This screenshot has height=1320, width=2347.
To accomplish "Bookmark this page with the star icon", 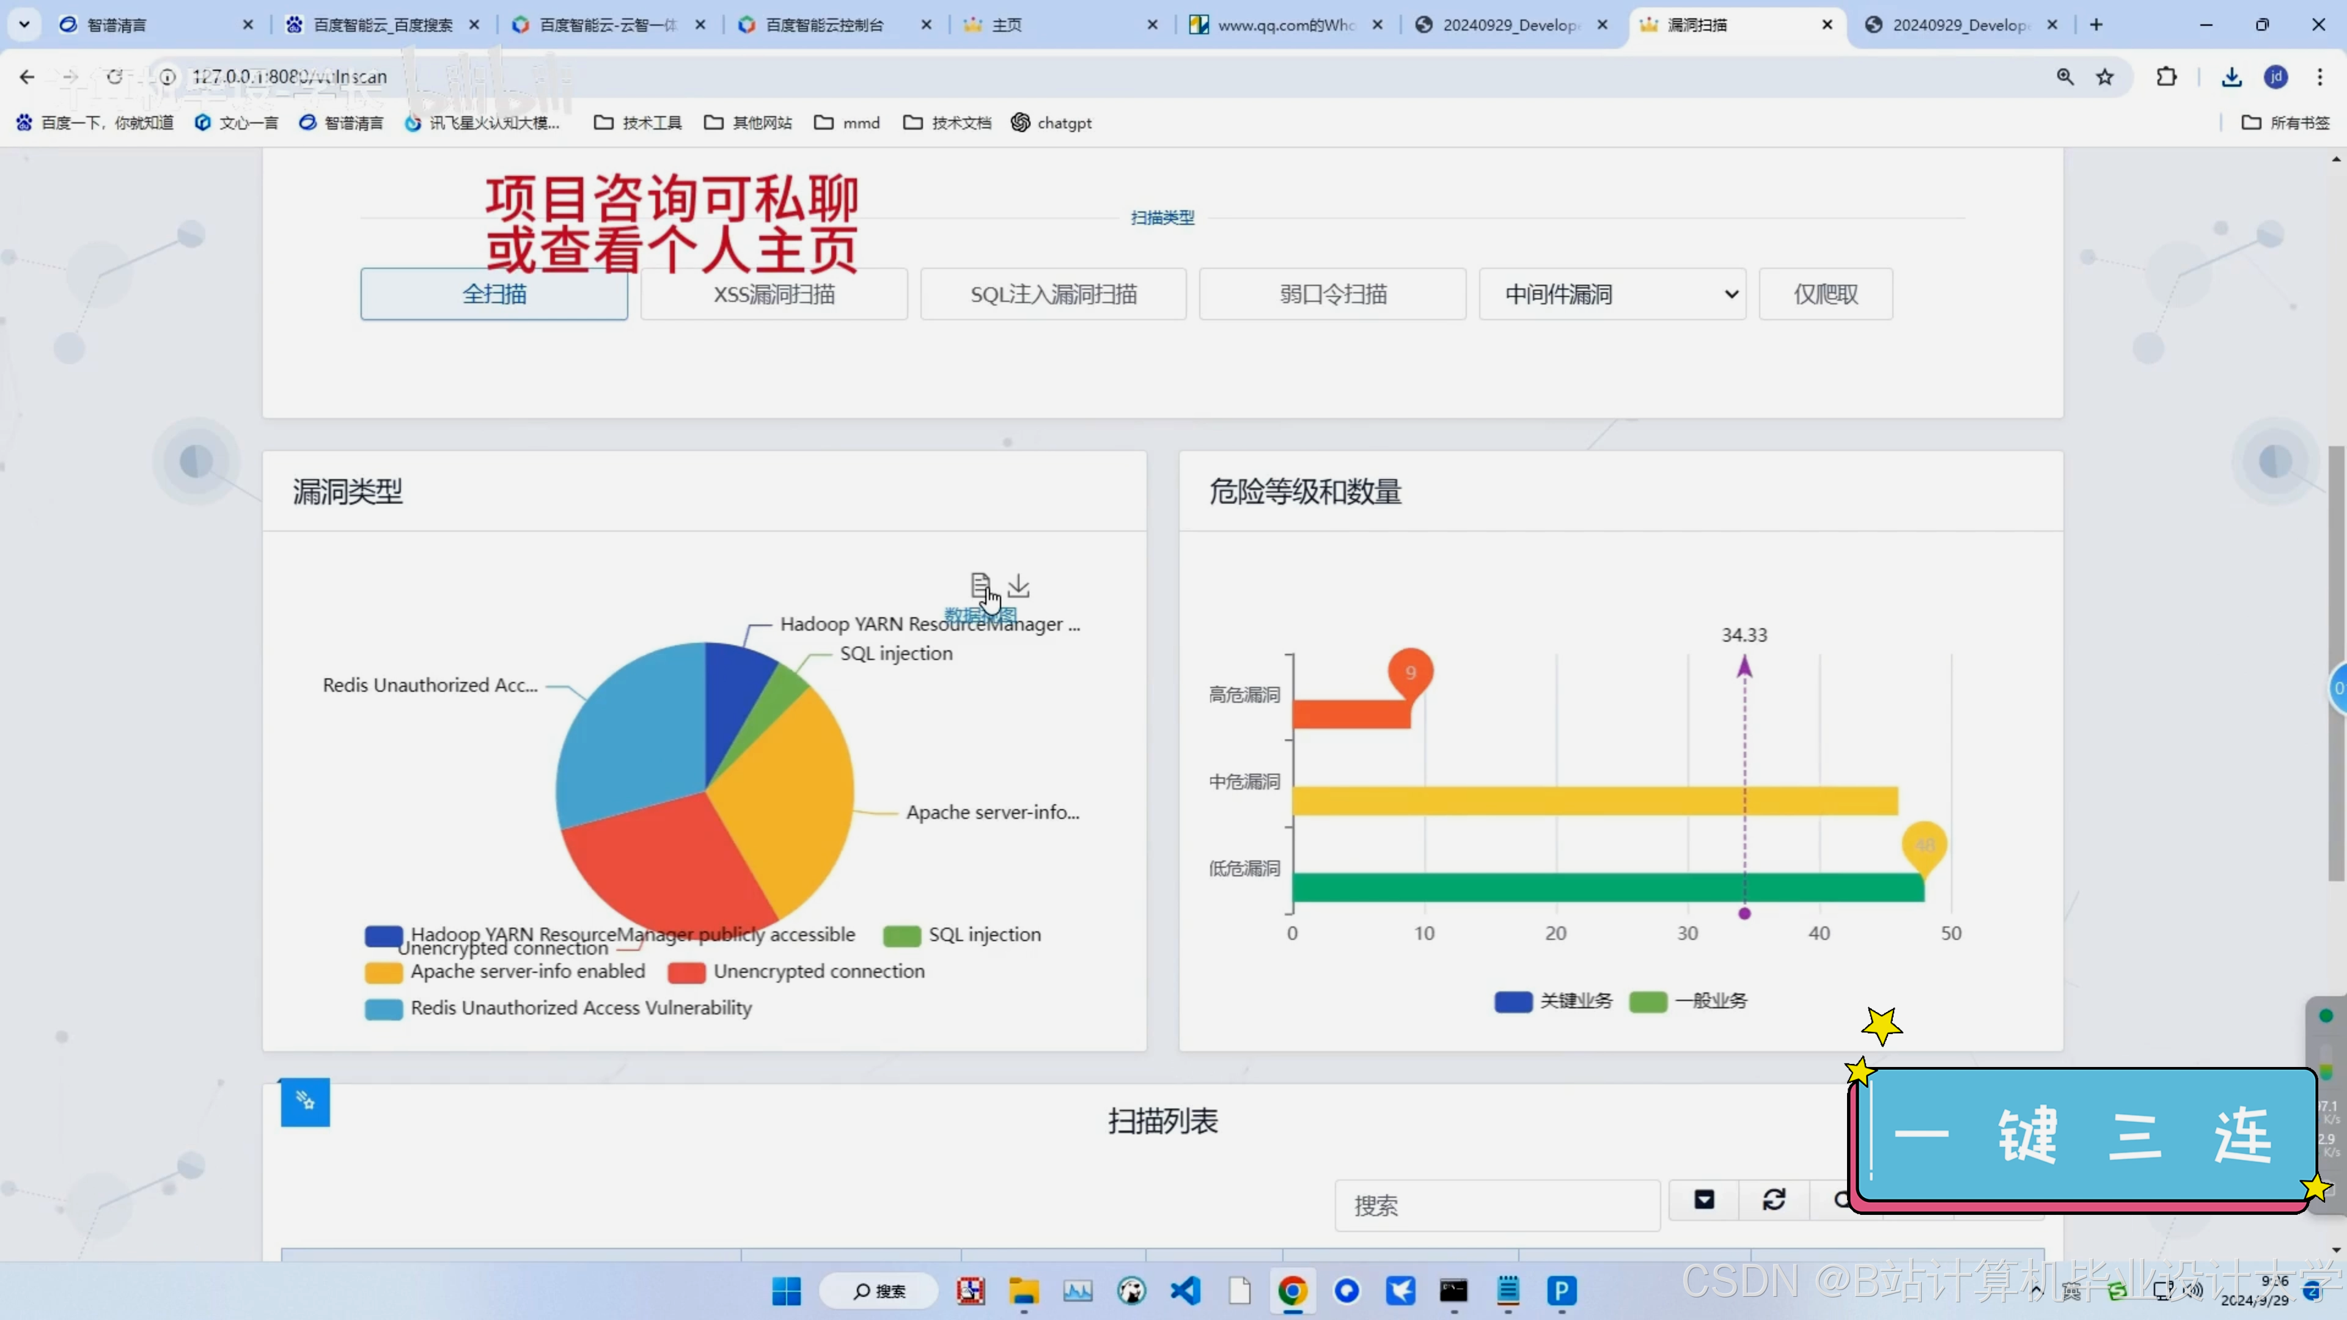I will tap(2104, 78).
